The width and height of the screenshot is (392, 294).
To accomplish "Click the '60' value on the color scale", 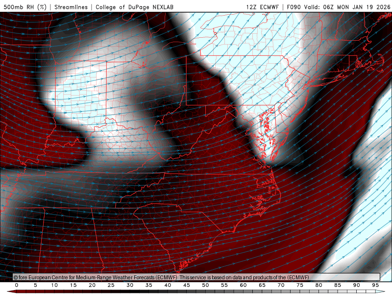I will 243,285.
